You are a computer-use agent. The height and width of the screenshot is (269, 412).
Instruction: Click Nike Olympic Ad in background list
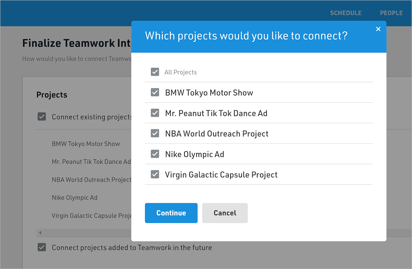(x=75, y=198)
